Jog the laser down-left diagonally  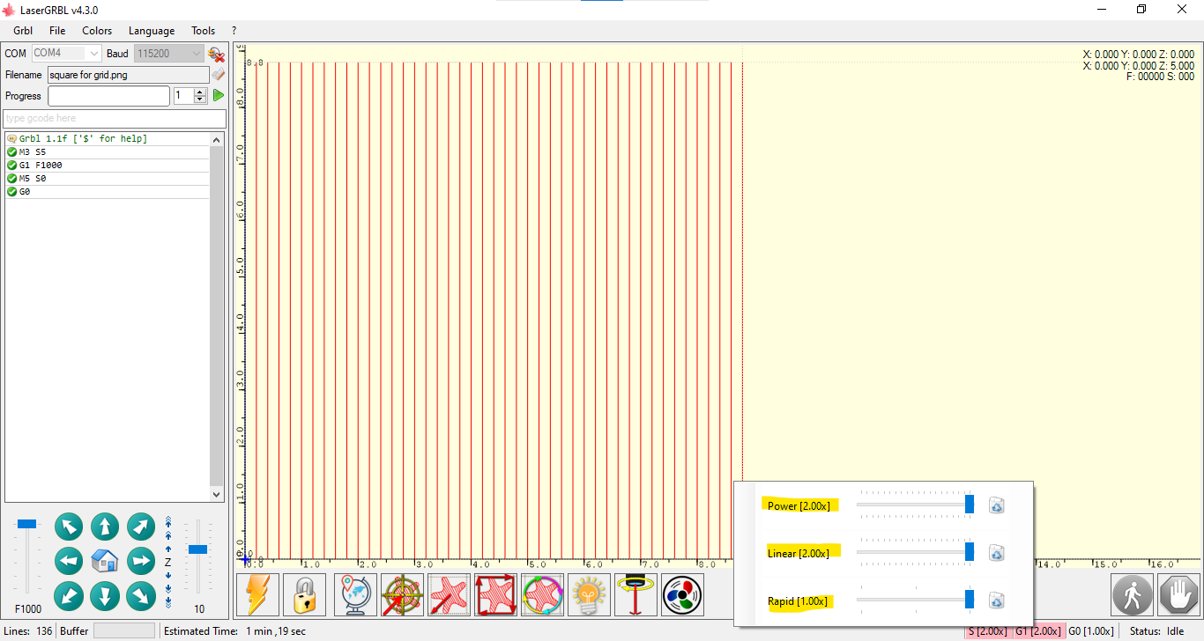[69, 596]
